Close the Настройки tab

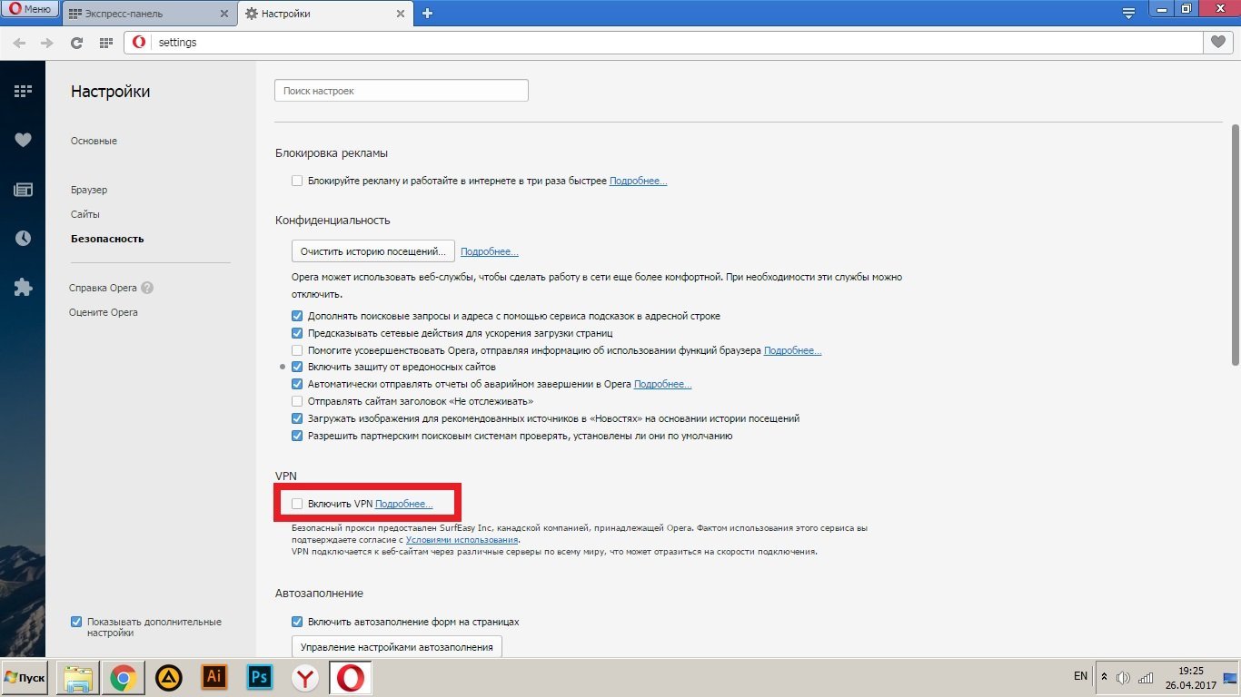click(x=402, y=14)
